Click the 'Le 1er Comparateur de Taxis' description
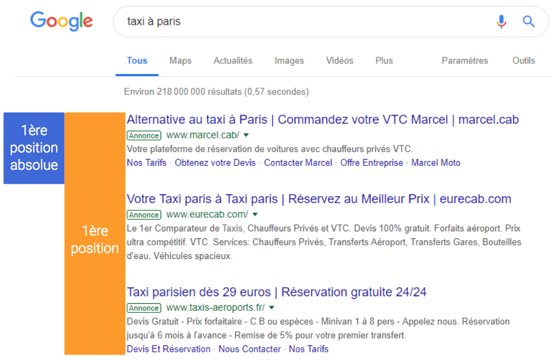Screen dimensions: 552x360 click(324, 242)
